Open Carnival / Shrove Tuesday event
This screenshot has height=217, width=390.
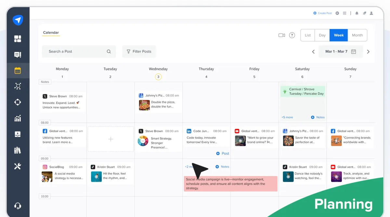[303, 91]
